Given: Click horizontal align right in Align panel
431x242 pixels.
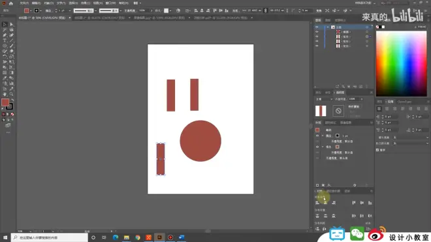Looking at the screenshot, I should (334, 203).
